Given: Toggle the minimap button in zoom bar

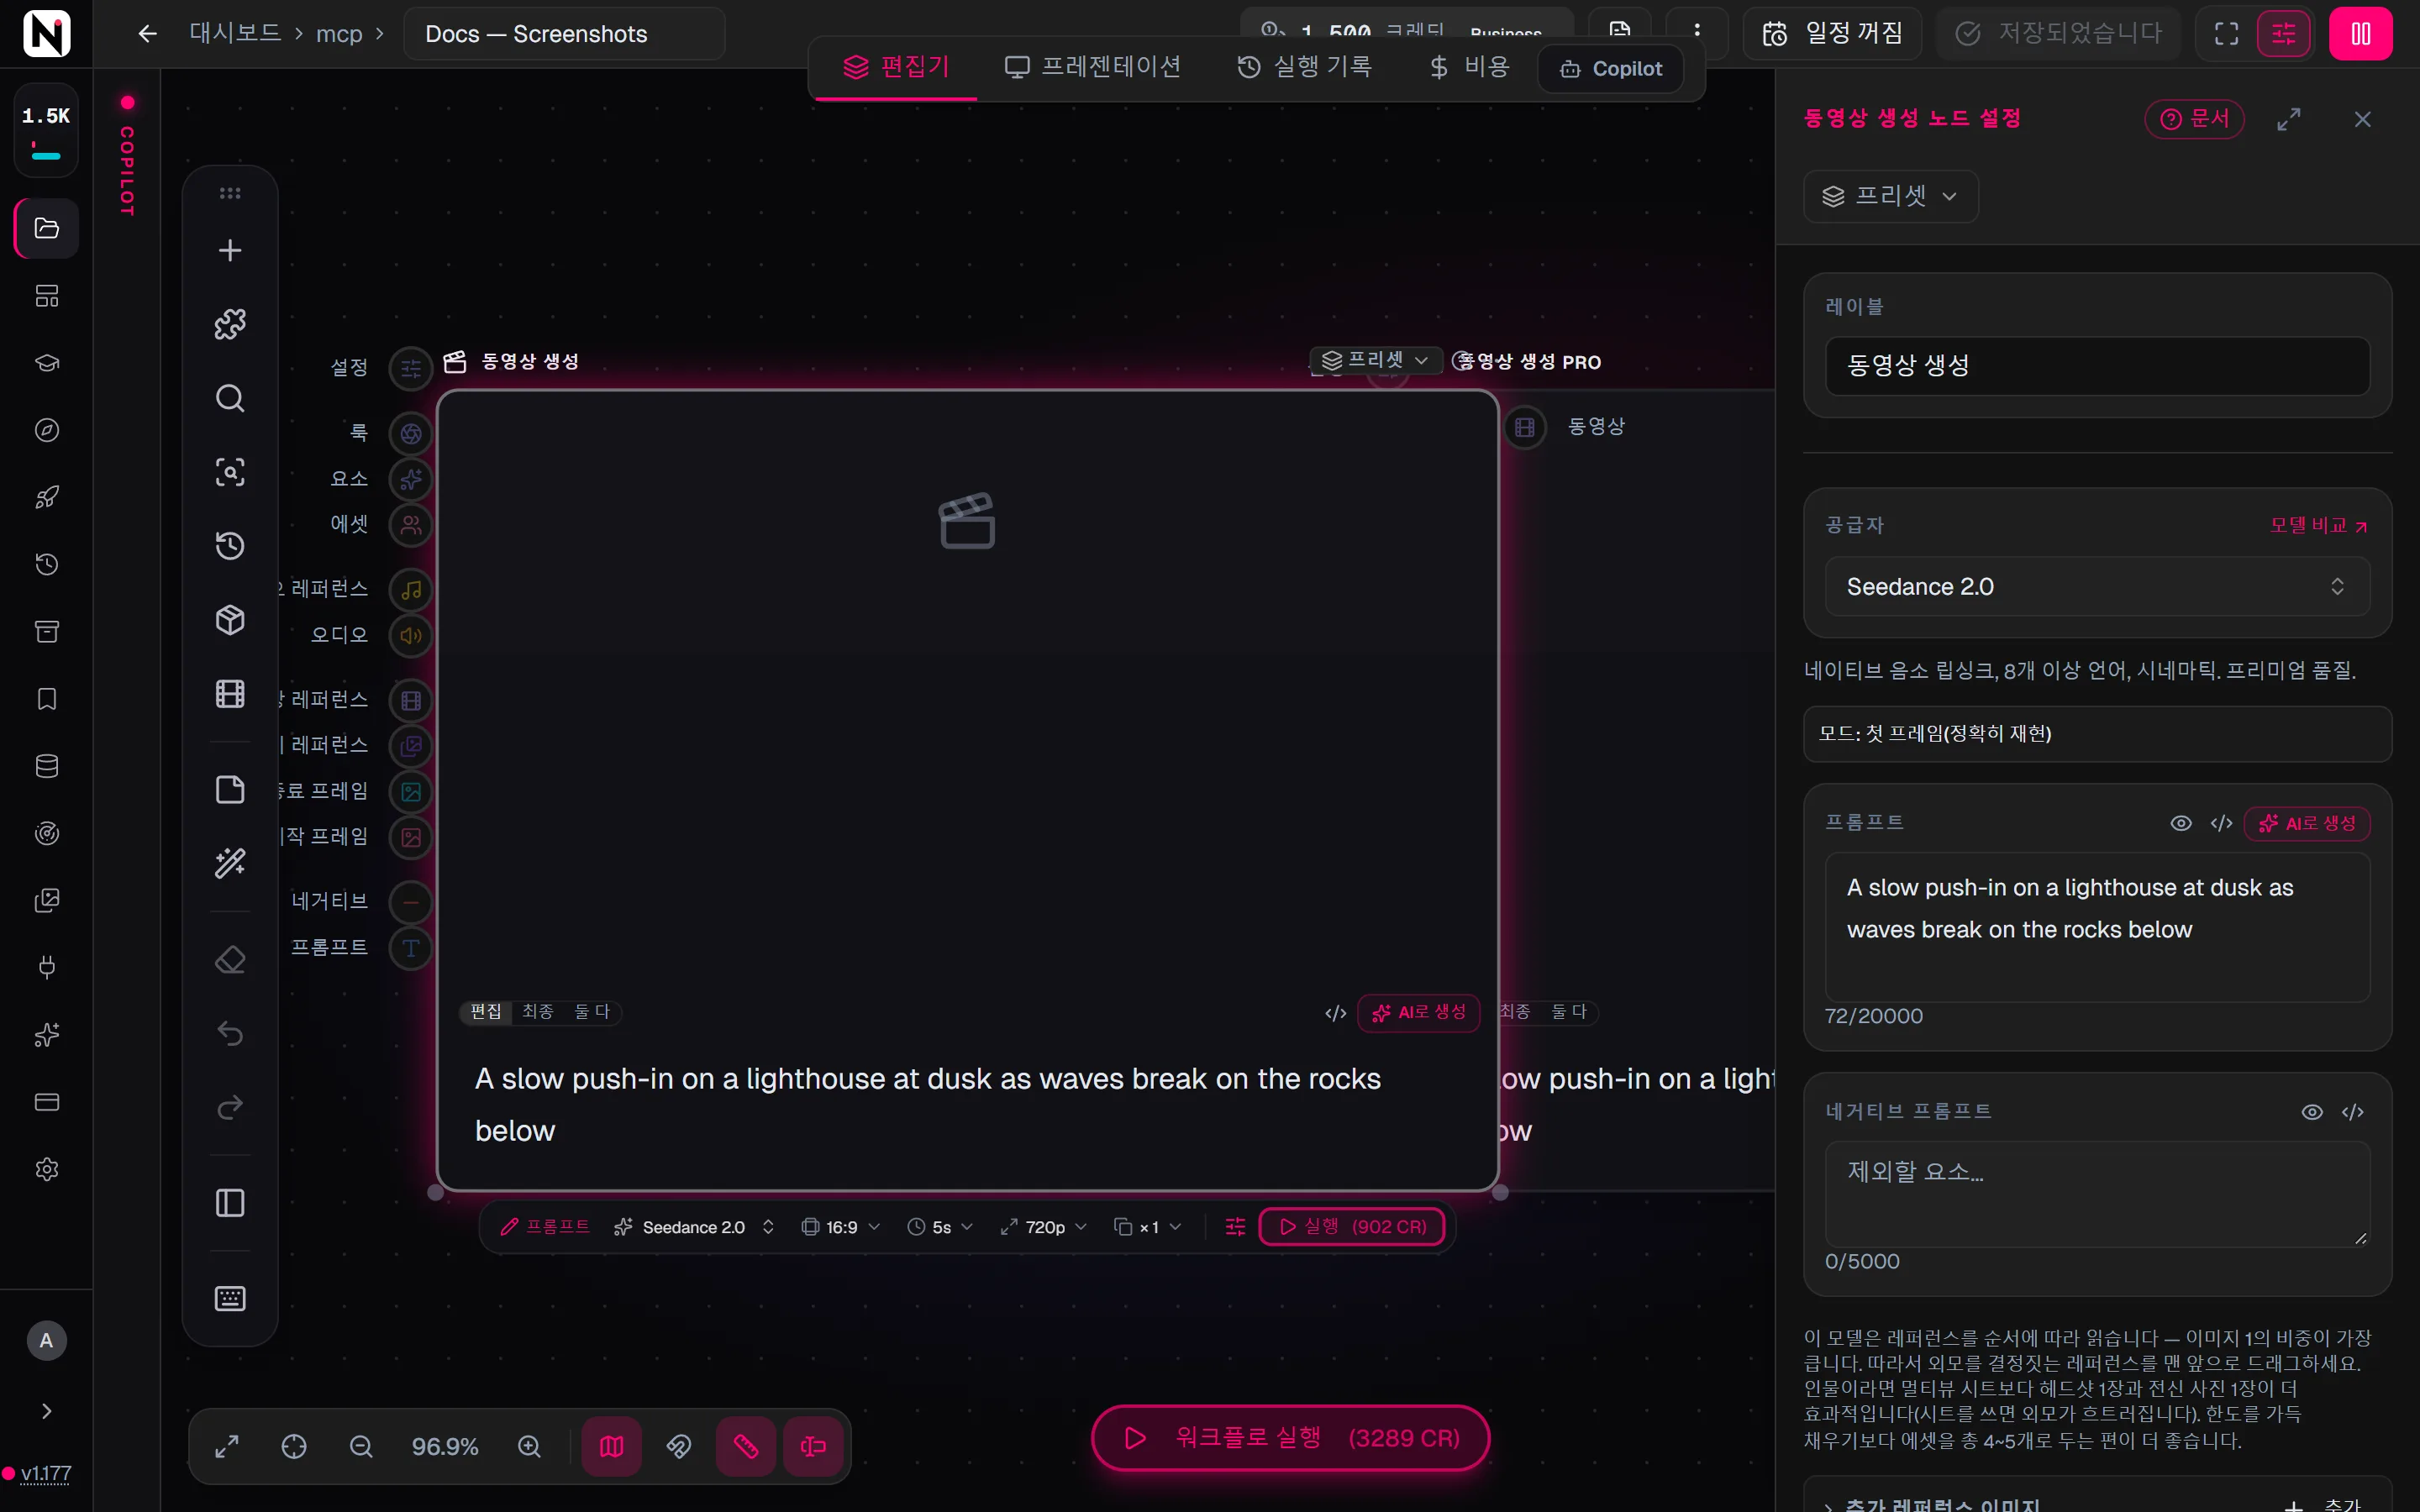Looking at the screenshot, I should (x=612, y=1446).
